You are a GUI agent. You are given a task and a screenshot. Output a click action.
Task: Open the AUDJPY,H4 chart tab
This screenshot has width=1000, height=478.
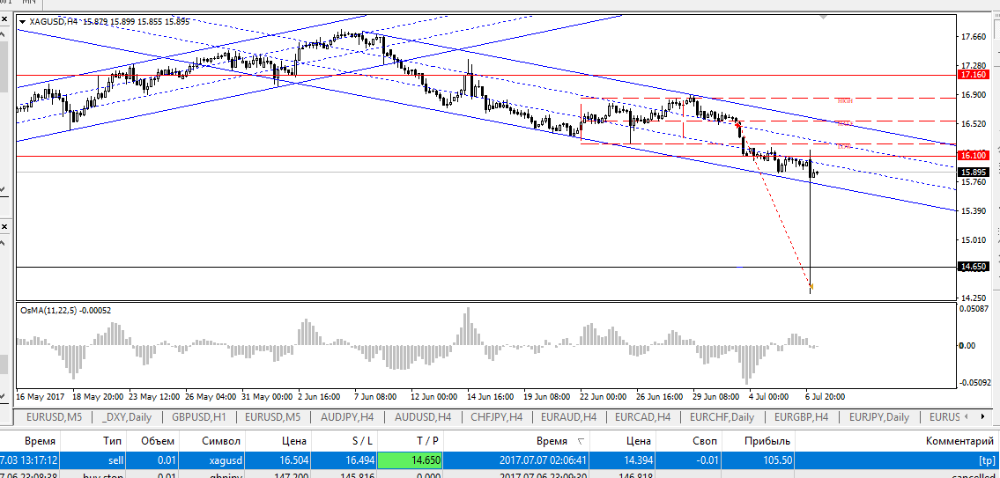pos(347,416)
